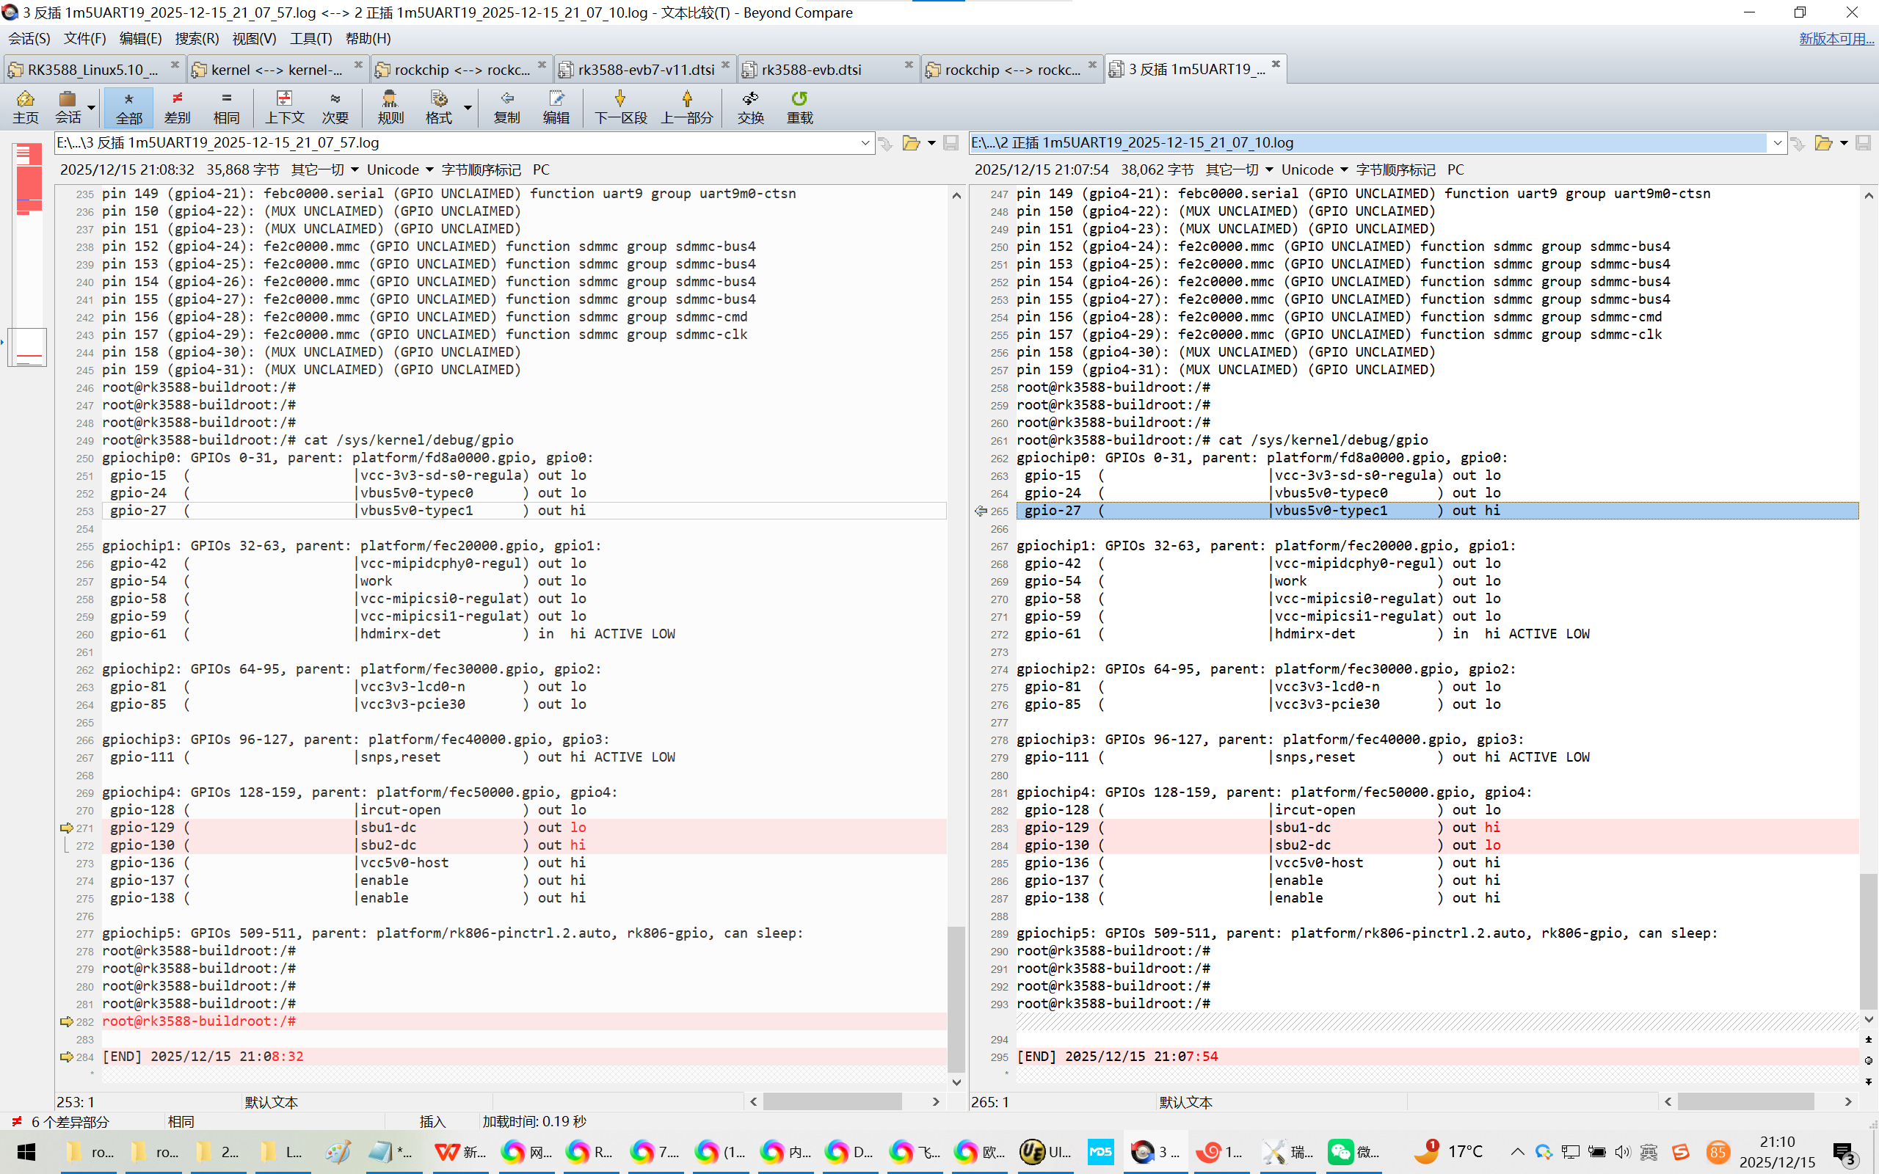The width and height of the screenshot is (1879, 1174).
Task: Expand left file path dropdown arrow
Action: [865, 143]
